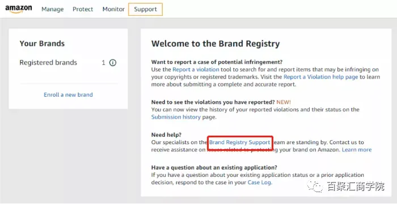Click the Brand Registry Support link
The height and width of the screenshot is (204, 397).
point(240,142)
